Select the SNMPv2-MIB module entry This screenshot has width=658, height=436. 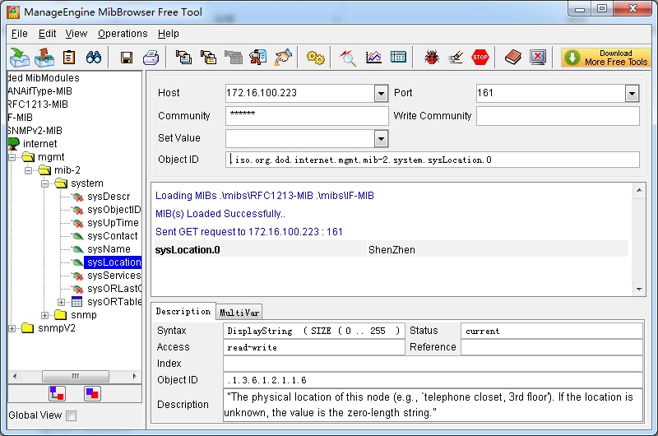tap(35, 131)
